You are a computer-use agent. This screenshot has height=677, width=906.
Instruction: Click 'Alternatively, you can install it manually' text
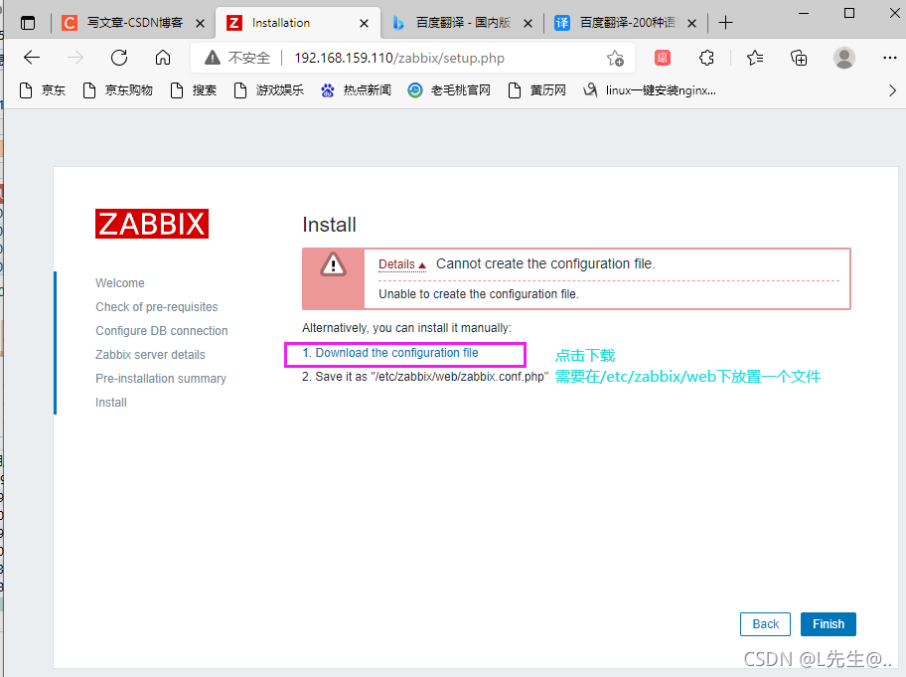[406, 328]
